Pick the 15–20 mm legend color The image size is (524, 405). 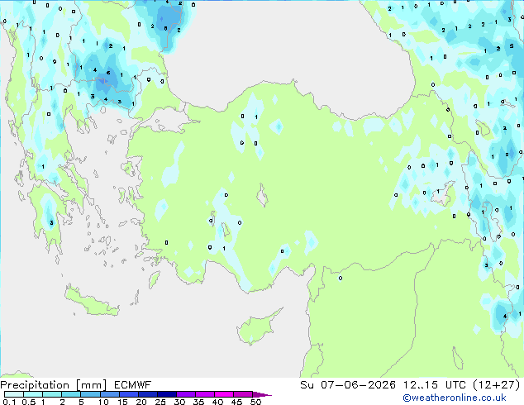(128, 394)
